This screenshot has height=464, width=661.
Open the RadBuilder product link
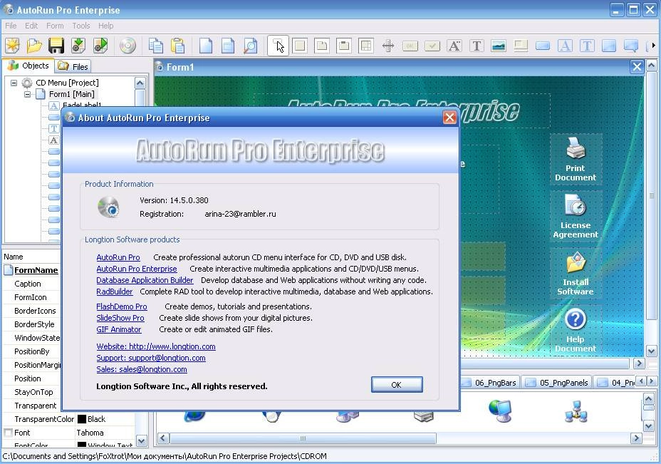pyautogui.click(x=114, y=292)
